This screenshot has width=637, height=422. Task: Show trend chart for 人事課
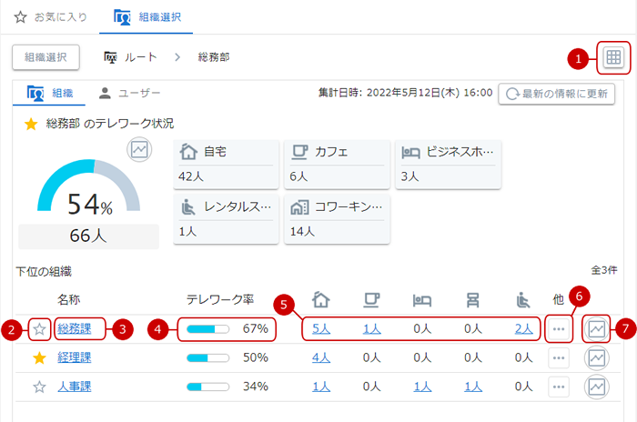pyautogui.click(x=596, y=387)
